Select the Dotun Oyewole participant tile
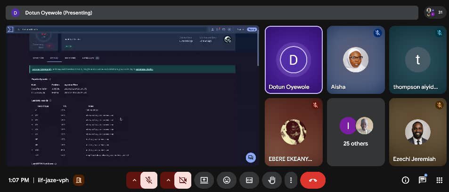The width and height of the screenshot is (449, 192). pyautogui.click(x=294, y=60)
